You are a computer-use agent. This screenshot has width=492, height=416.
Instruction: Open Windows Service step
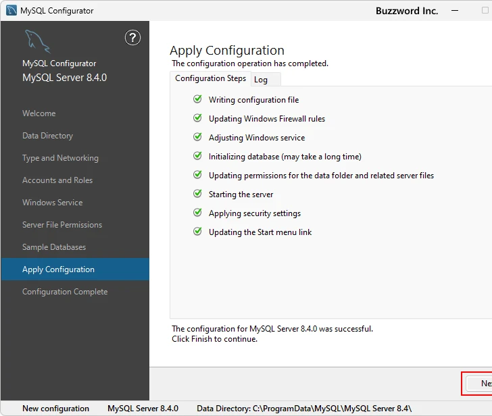[x=53, y=203]
